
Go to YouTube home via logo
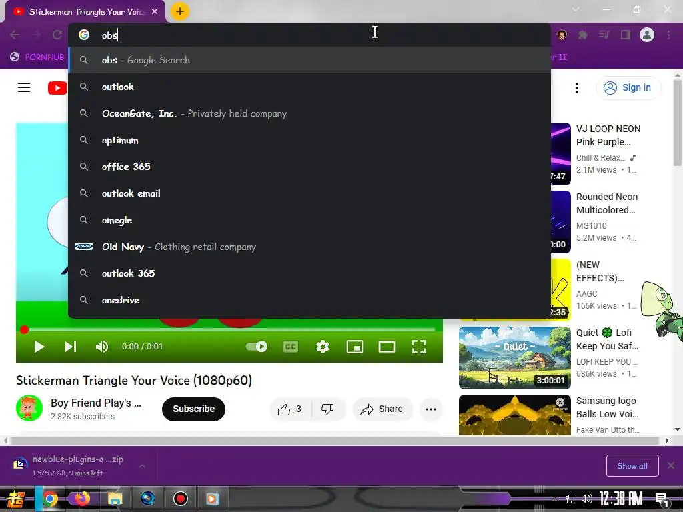click(57, 87)
